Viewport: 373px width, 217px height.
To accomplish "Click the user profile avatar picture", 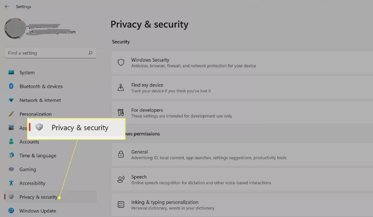I will [x=15, y=28].
